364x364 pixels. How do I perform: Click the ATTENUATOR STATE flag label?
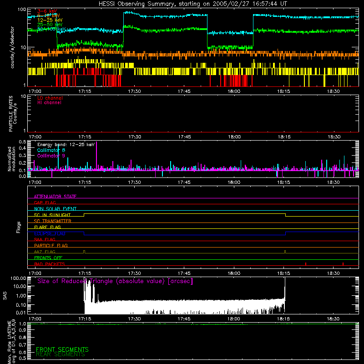55,197
